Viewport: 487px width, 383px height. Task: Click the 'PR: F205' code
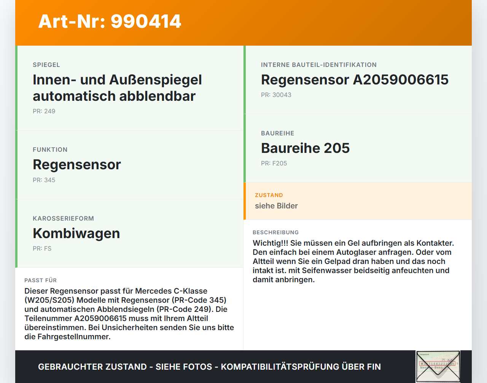pos(274,164)
